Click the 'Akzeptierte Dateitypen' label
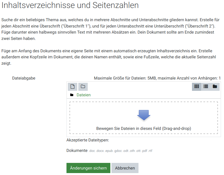This screenshot has width=224, height=175. click(x=88, y=140)
